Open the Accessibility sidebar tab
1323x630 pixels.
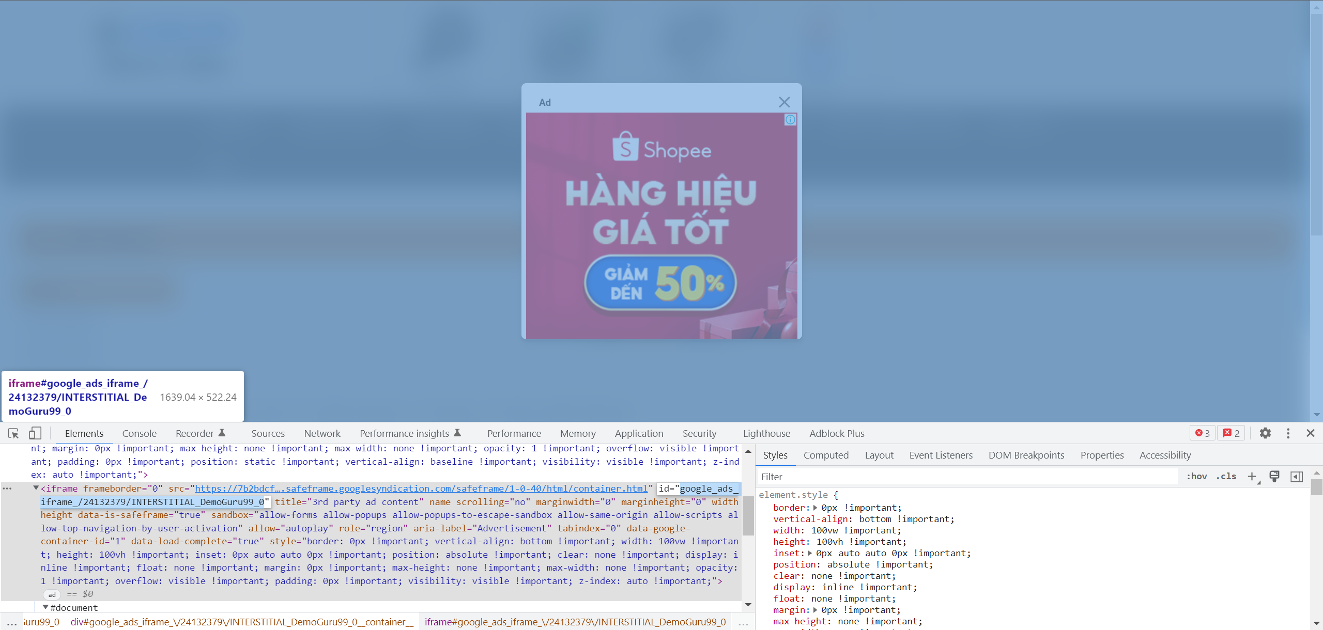pyautogui.click(x=1165, y=455)
